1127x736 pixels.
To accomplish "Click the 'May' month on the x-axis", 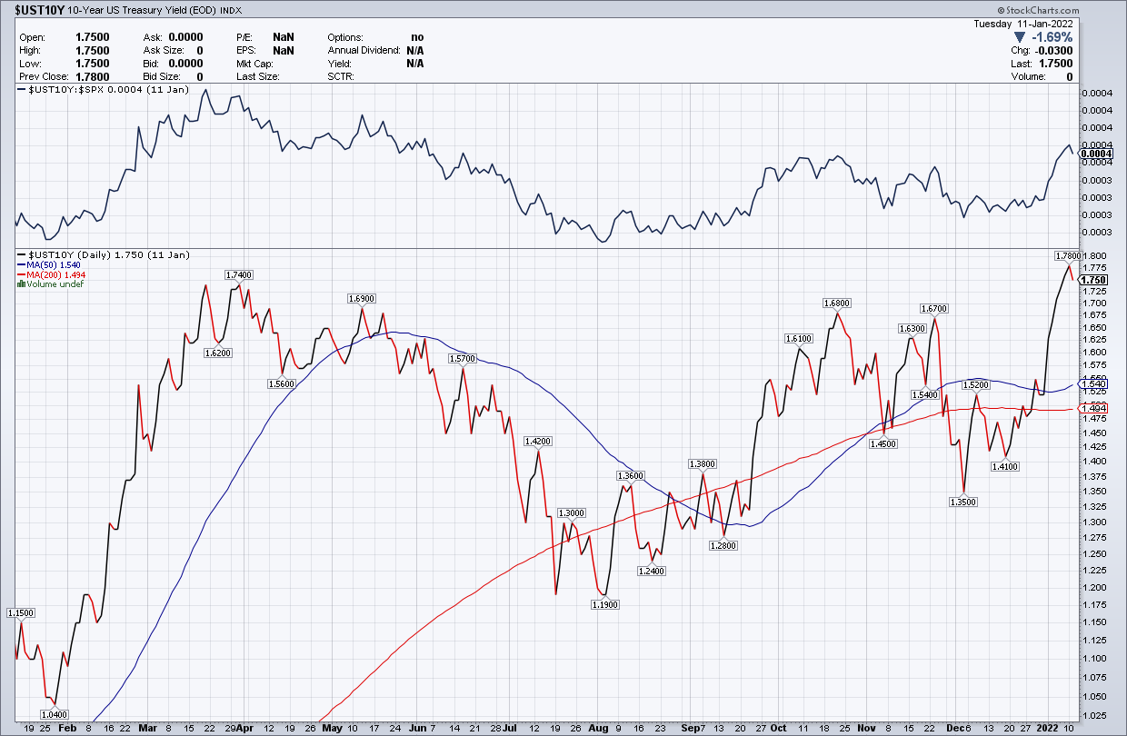I will pyautogui.click(x=332, y=728).
